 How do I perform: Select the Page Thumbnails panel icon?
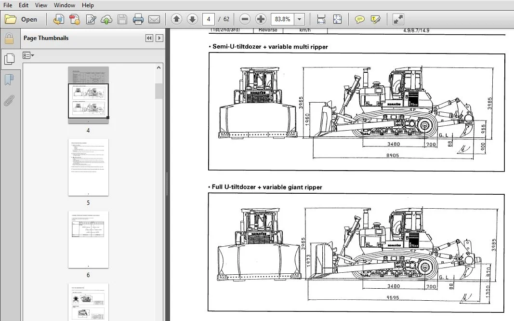[9, 59]
